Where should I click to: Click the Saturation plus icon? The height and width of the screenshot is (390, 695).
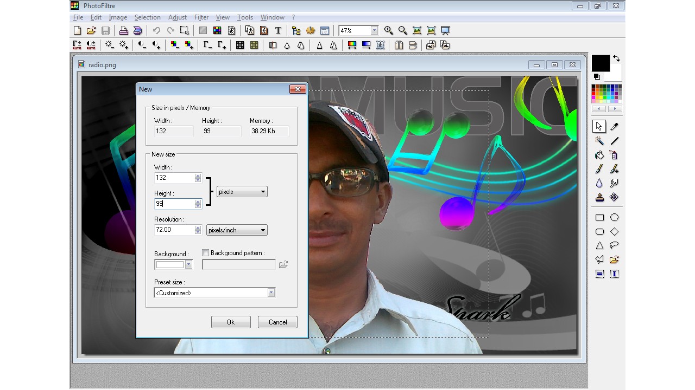tap(189, 45)
